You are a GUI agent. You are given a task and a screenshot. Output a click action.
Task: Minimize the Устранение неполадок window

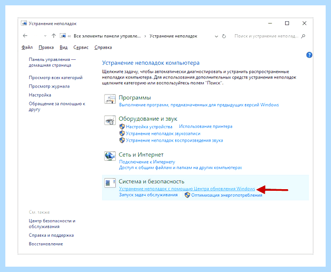pyautogui.click(x=270, y=24)
